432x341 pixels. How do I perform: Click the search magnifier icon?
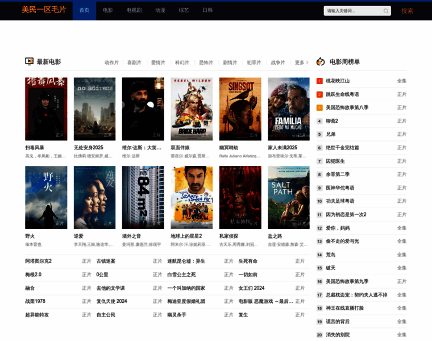[386, 11]
